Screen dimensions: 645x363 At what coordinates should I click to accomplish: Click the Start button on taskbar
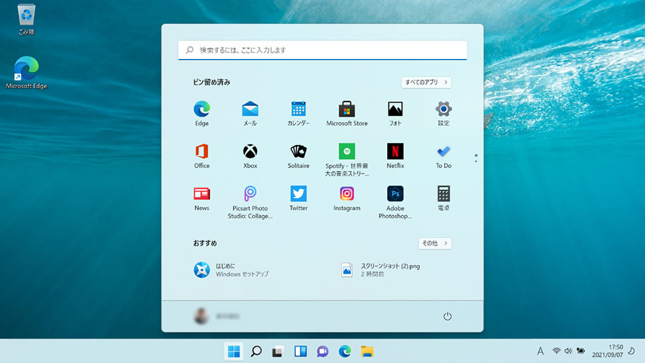tap(233, 351)
